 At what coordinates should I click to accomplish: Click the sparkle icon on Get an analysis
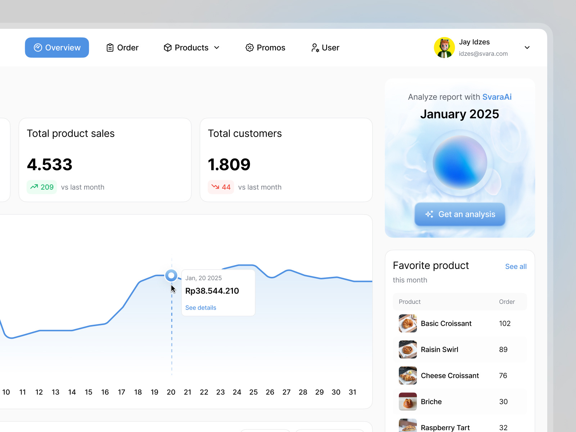click(x=429, y=214)
